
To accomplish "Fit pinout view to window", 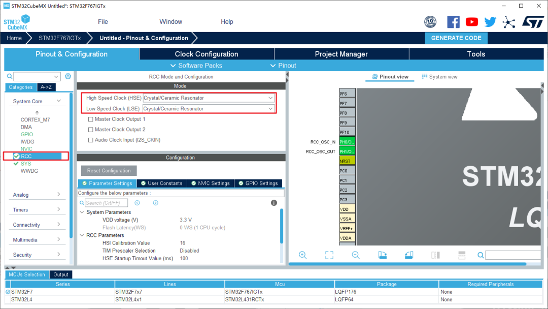I will click(329, 255).
